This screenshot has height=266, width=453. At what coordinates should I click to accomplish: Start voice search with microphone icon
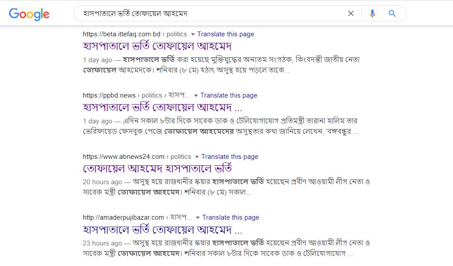pyautogui.click(x=372, y=14)
